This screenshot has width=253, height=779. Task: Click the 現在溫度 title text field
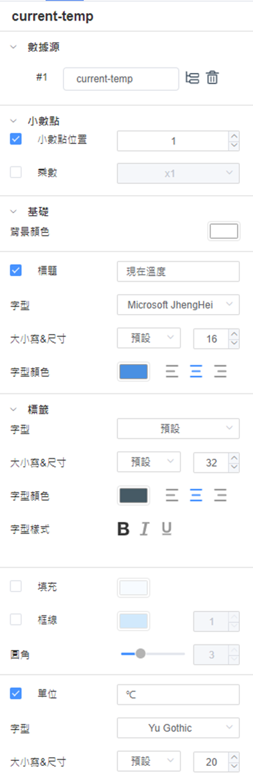click(x=178, y=271)
